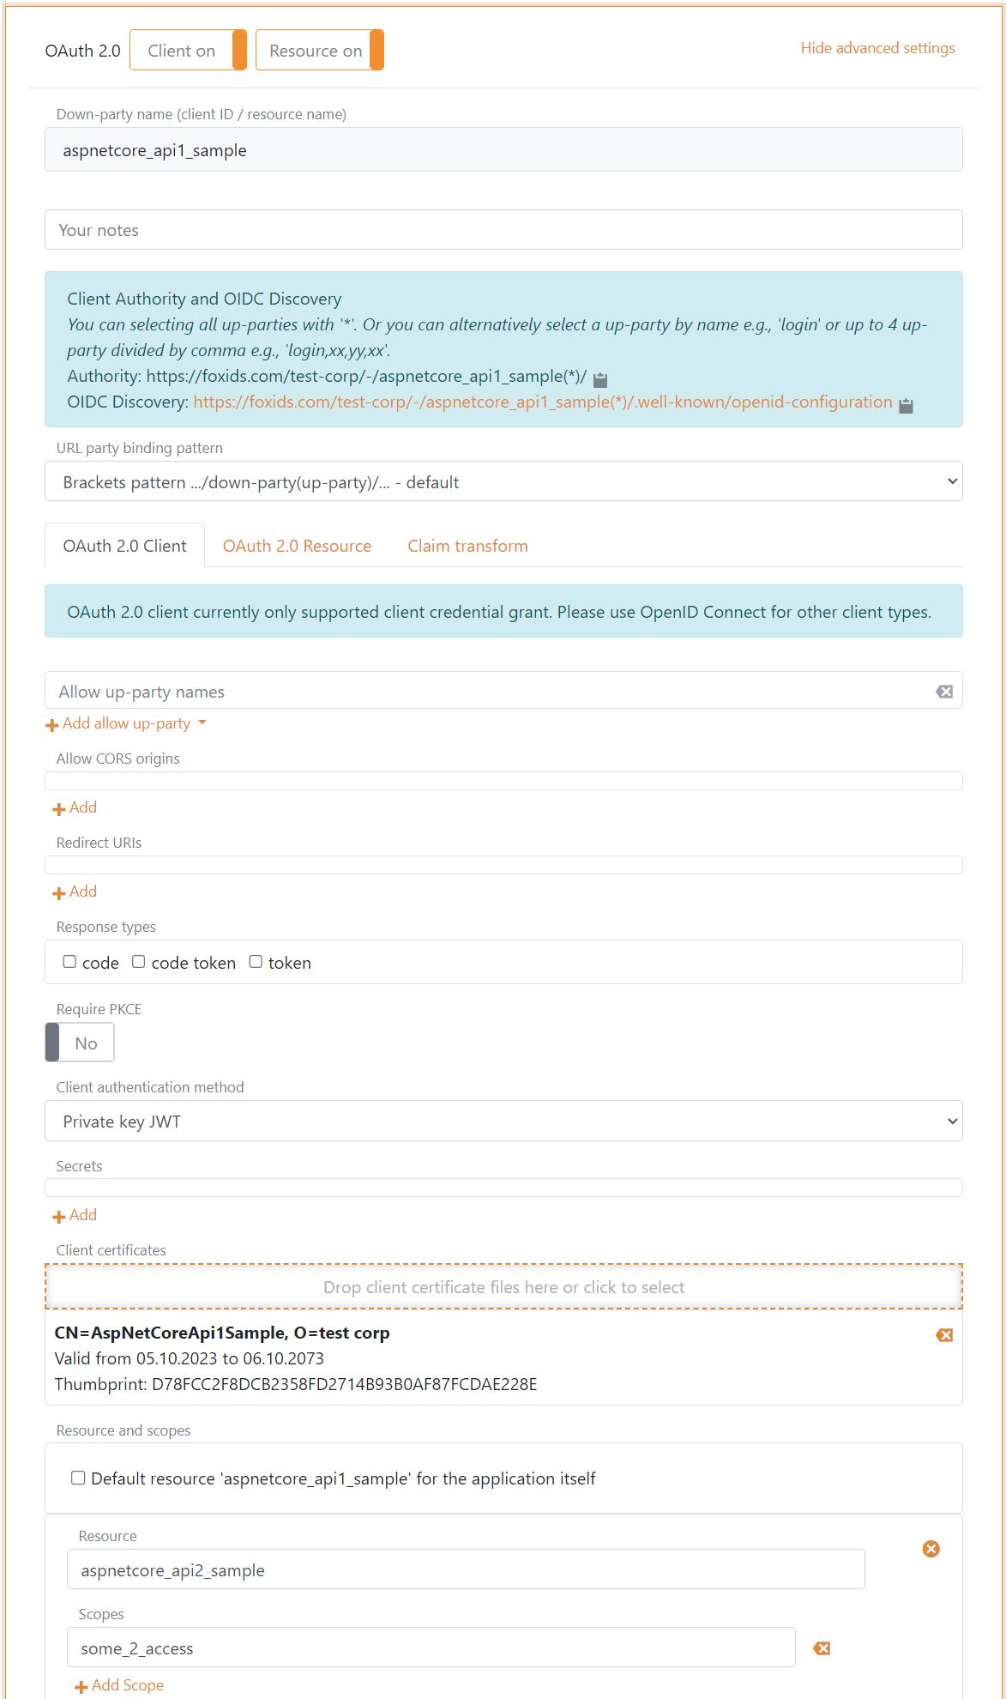Click plus icon under Allow CORS origins
The width and height of the screenshot is (1006, 1699).
[x=59, y=809]
